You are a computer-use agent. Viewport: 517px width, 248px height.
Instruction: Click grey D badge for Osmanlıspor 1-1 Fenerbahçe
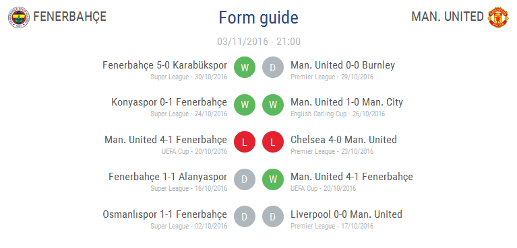click(x=245, y=216)
